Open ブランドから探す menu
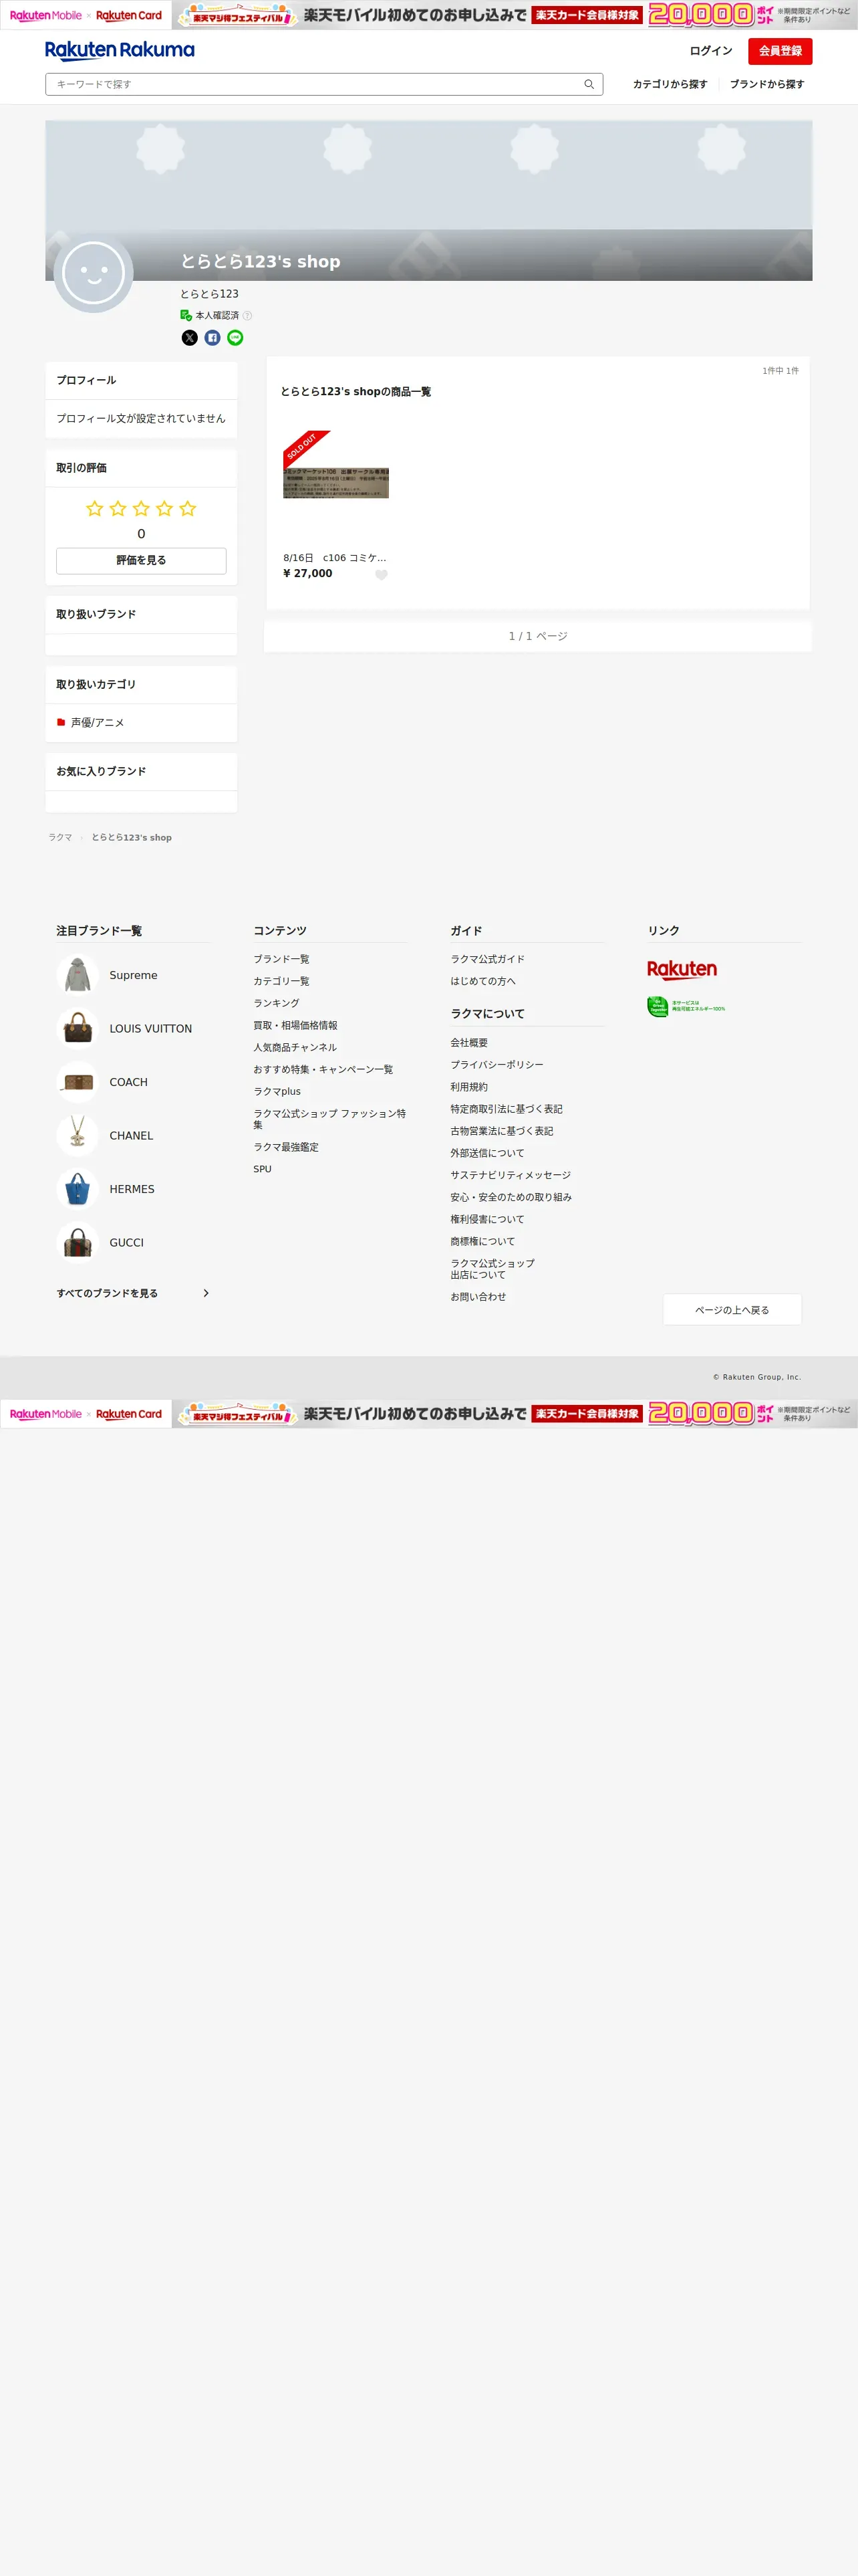 click(767, 84)
